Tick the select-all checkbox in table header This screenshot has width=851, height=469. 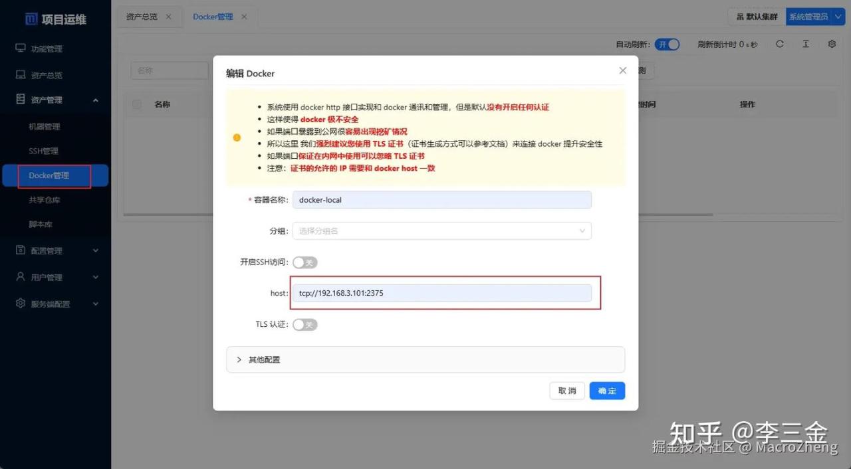point(137,104)
